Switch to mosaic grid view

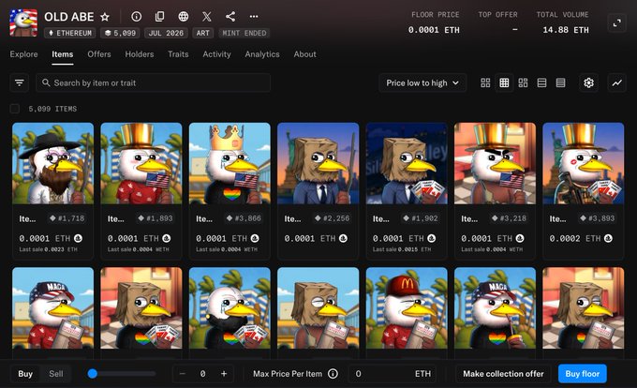tap(523, 82)
